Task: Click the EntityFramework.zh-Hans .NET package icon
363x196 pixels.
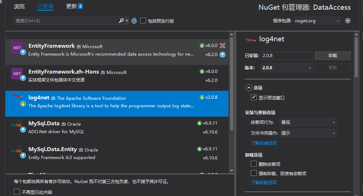Action: [17, 74]
